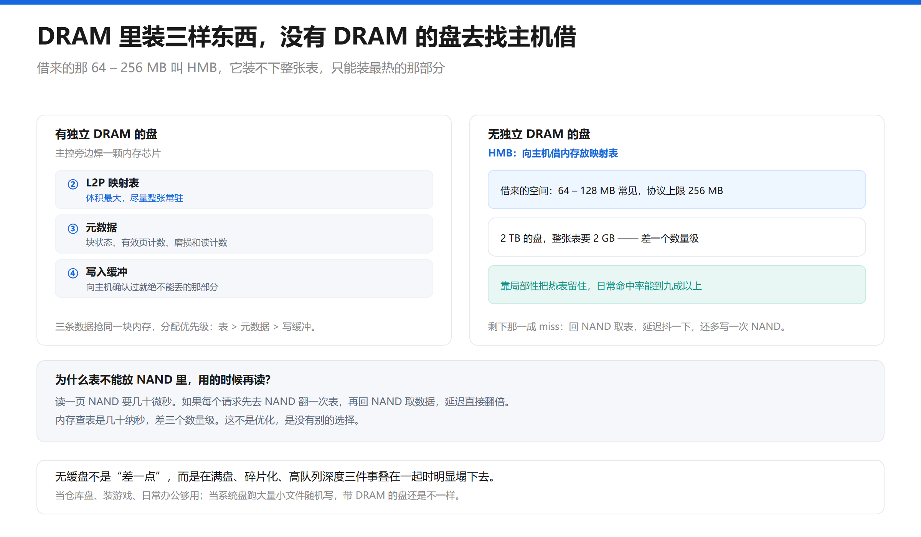The width and height of the screenshot is (921, 537).
Task: Click the text 块状态、有效页计数、磨损和读计数
Action: click(x=157, y=242)
